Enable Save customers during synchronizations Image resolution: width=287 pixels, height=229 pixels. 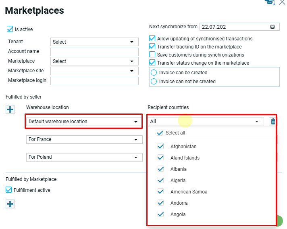(x=152, y=55)
